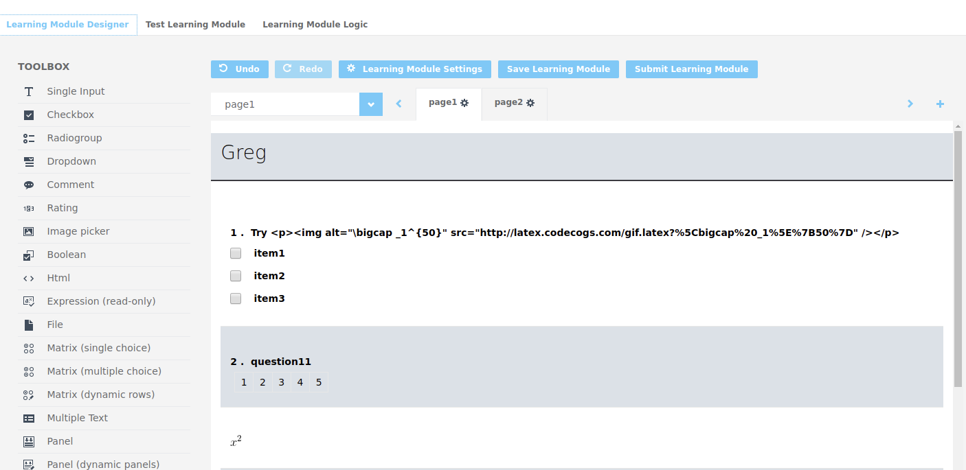The height and width of the screenshot is (470, 966).
Task: Select rating value 1 in question11
Action: (x=244, y=382)
